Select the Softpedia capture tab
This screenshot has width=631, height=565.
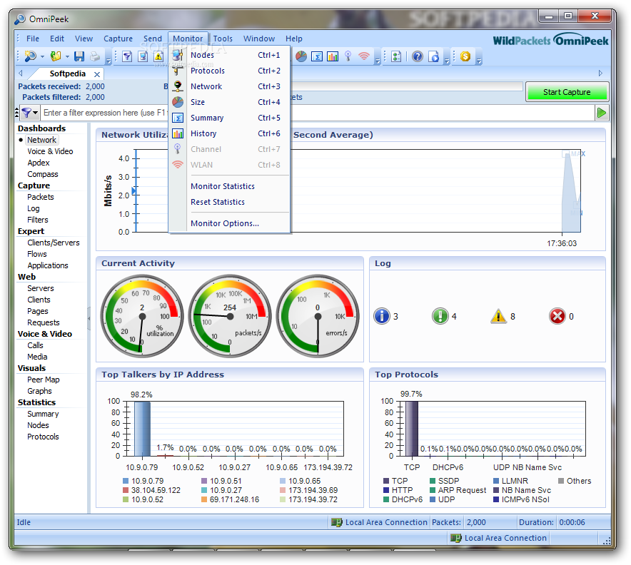pyautogui.click(x=67, y=73)
